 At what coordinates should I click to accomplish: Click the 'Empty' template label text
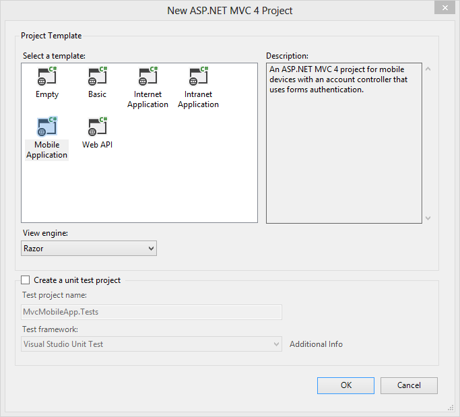pos(47,94)
